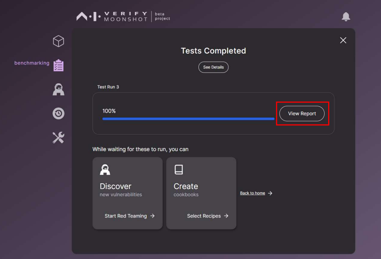Open the model endpoints cube icon
Screen dimensions: 381x259
[58, 41]
